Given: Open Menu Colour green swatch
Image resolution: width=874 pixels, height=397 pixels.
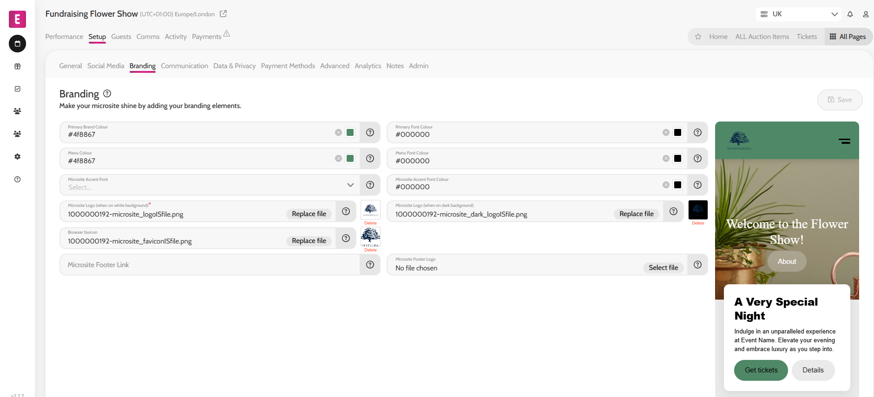Looking at the screenshot, I should pos(350,159).
